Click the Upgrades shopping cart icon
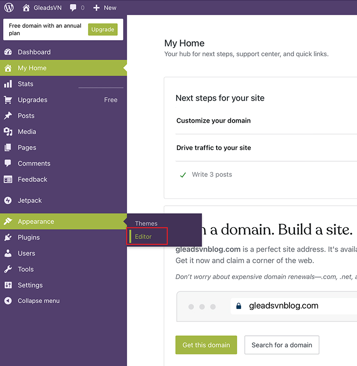This screenshot has width=357, height=366. click(8, 100)
